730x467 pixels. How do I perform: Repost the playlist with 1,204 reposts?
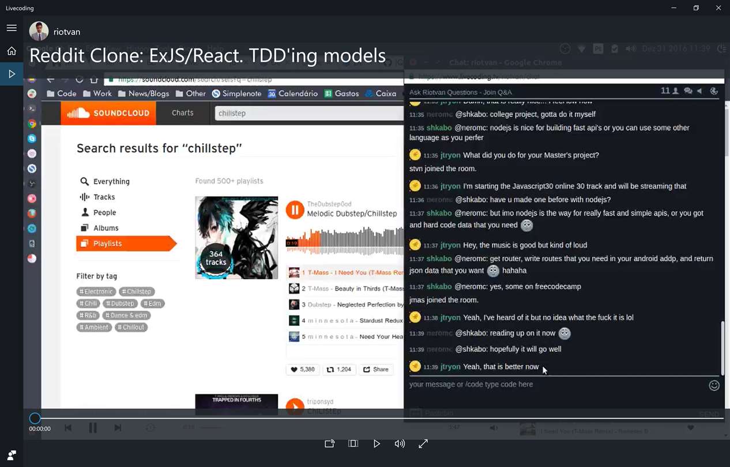click(x=339, y=370)
